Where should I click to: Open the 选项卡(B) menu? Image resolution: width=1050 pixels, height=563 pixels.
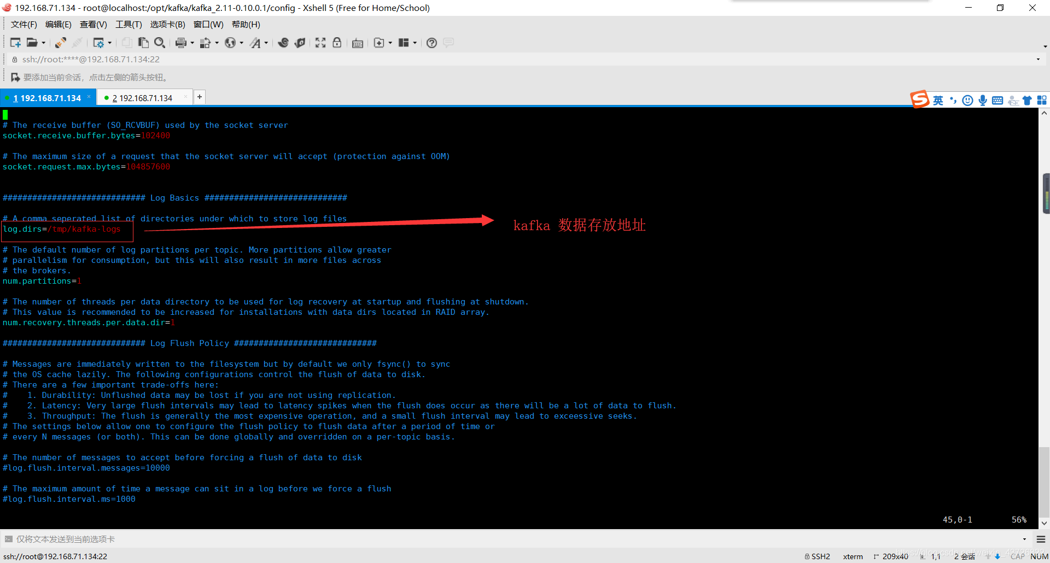point(168,25)
